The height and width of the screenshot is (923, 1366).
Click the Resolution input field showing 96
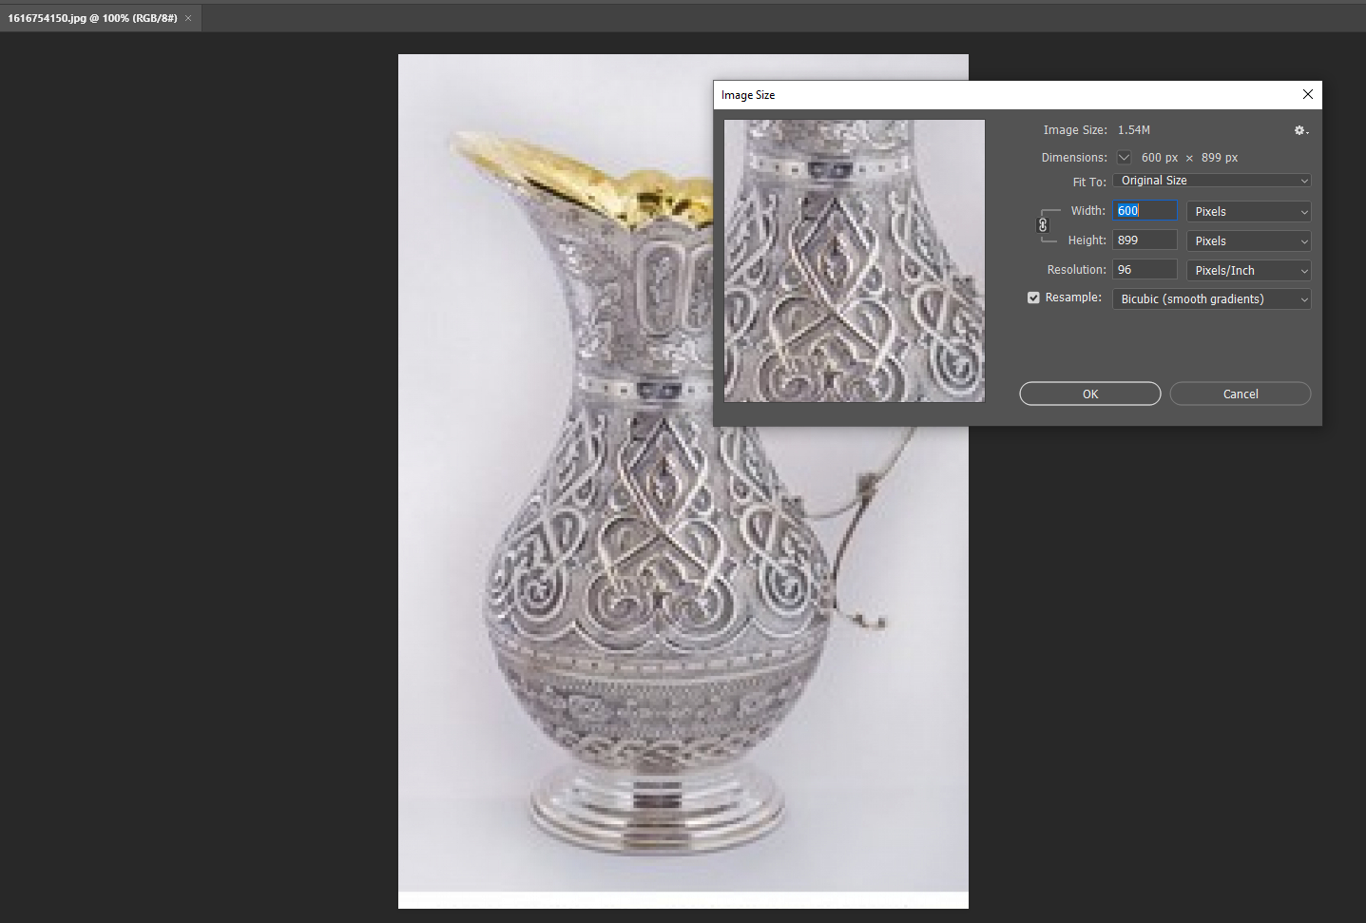click(1145, 270)
